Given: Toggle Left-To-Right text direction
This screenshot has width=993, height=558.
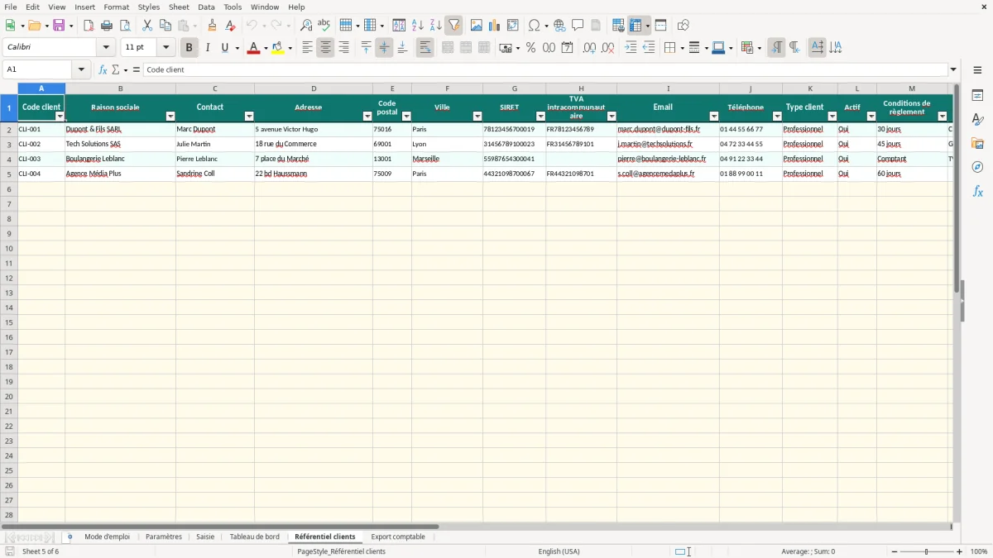Looking at the screenshot, I should click(776, 48).
